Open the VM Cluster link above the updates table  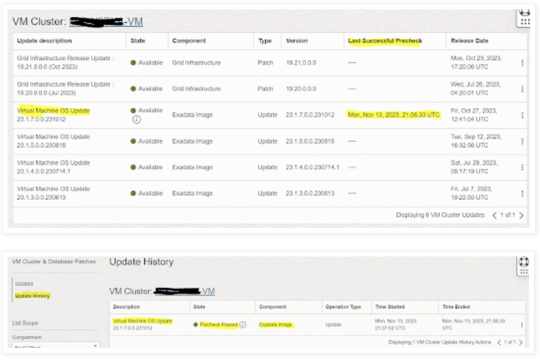[106, 22]
